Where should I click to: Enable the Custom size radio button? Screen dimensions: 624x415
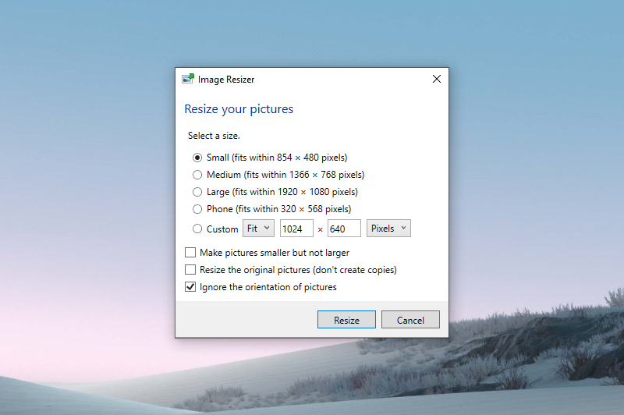[197, 229]
